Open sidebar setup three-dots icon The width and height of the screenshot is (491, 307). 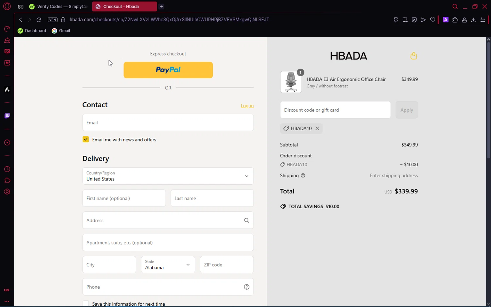tap(7, 301)
